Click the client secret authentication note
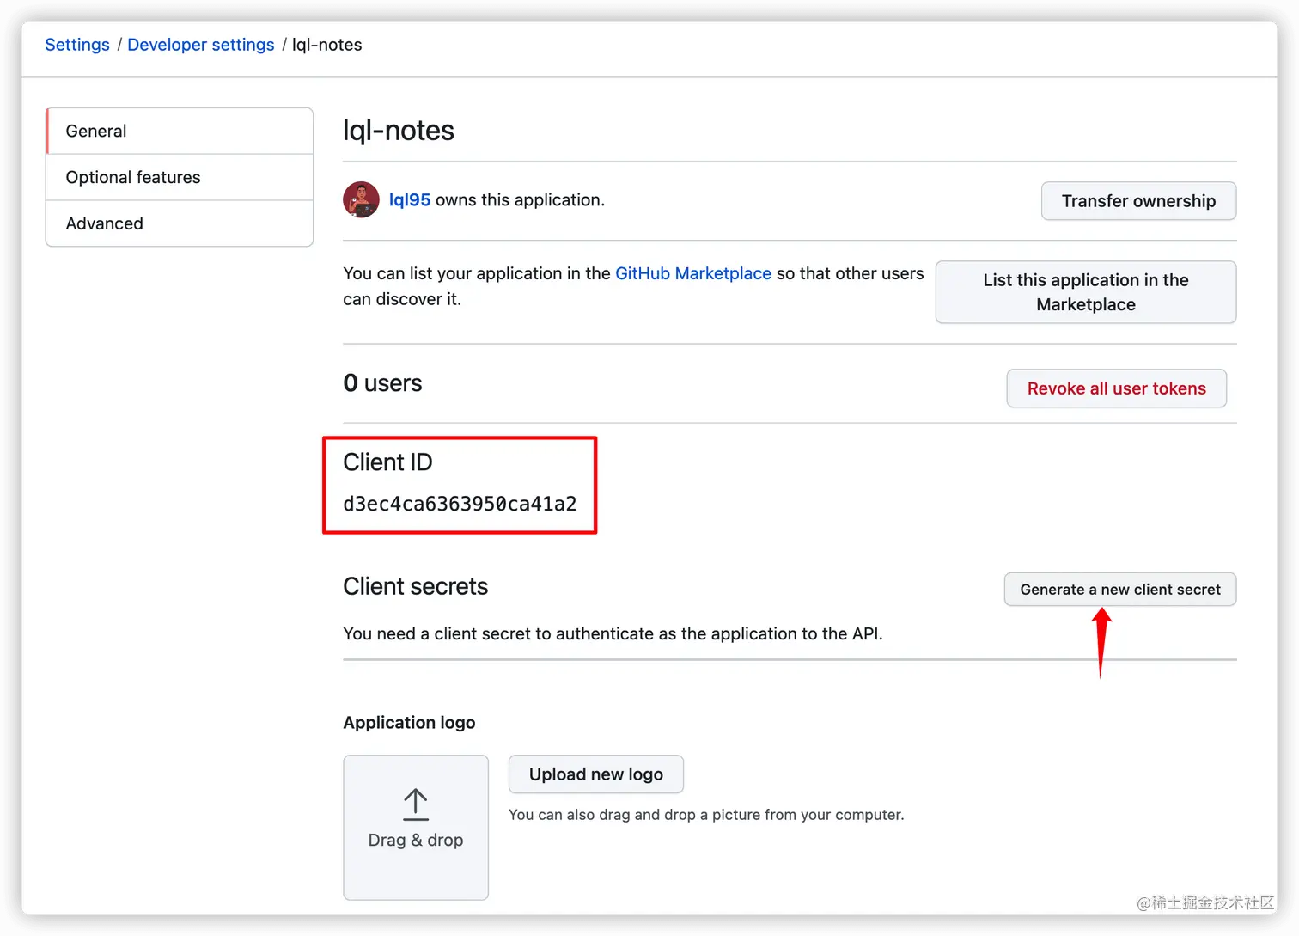This screenshot has height=936, width=1299. coord(613,634)
